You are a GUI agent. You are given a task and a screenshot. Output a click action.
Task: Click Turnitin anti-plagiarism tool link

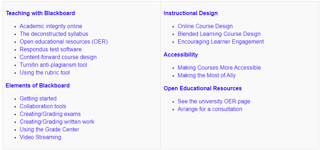[53, 65]
